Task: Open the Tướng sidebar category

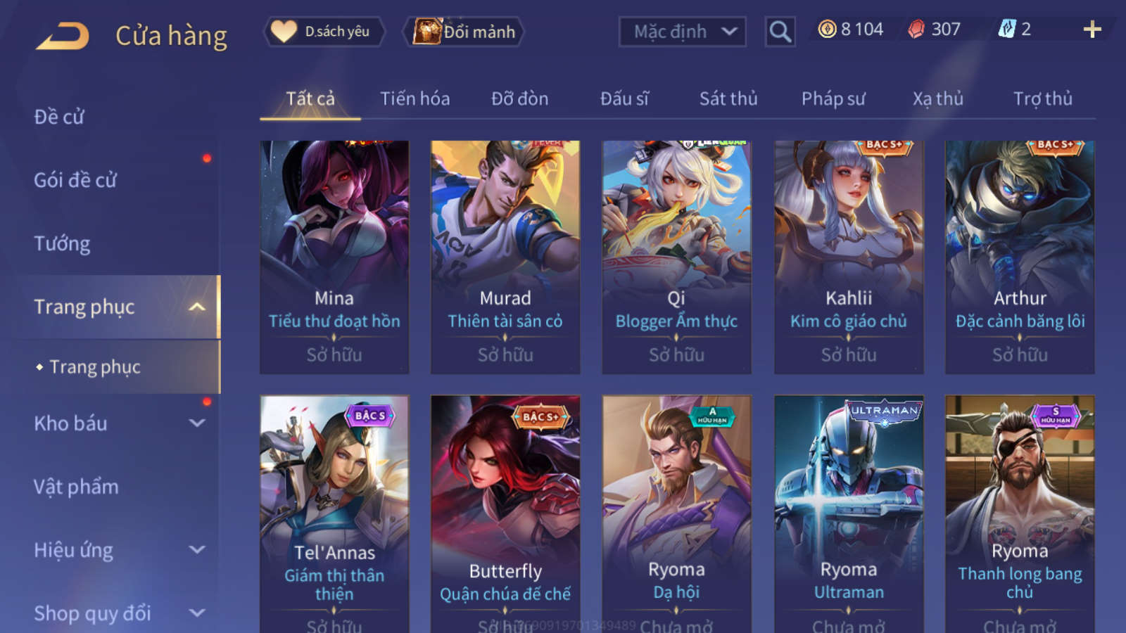Action: [62, 243]
